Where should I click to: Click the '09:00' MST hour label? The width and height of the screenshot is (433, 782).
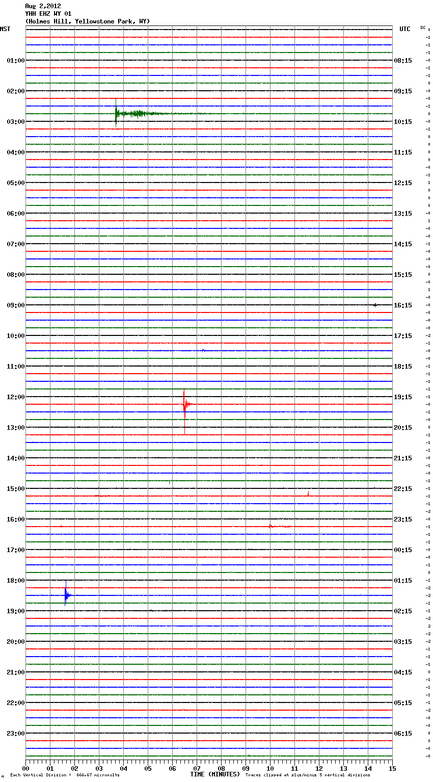[15, 305]
